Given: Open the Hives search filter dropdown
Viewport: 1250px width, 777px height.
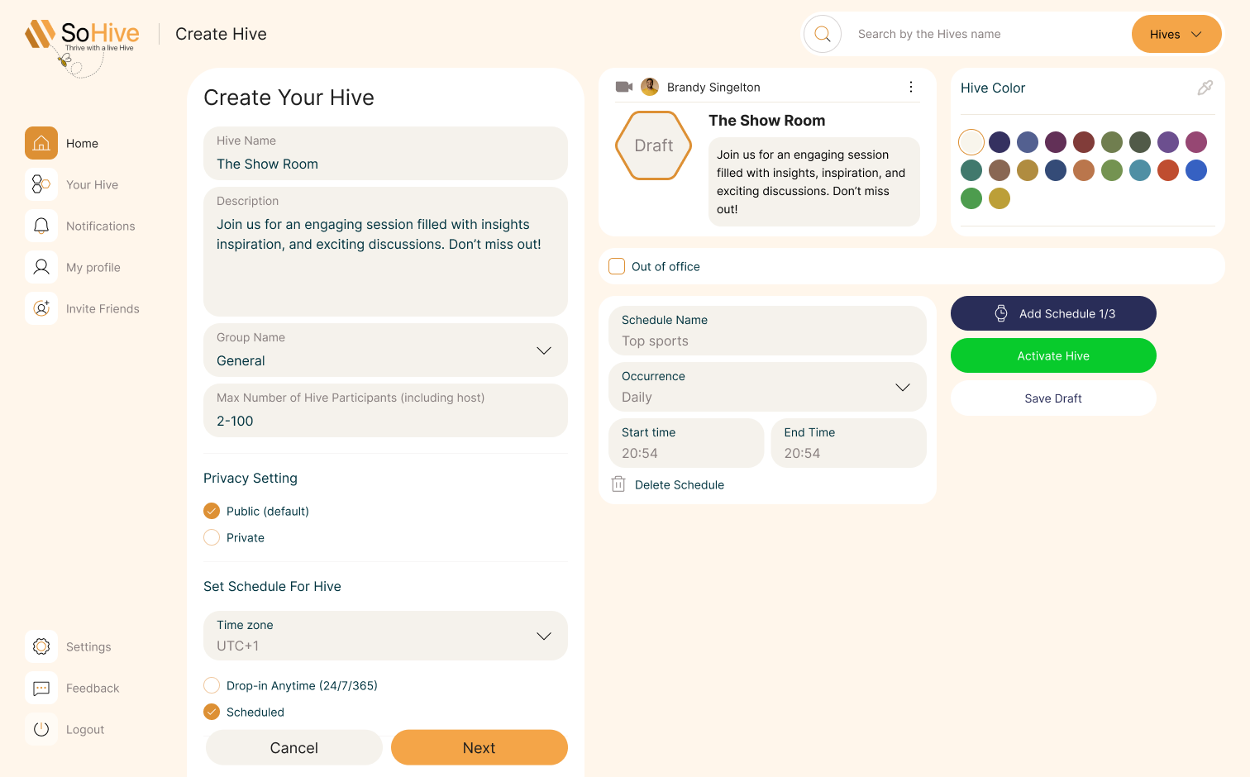Looking at the screenshot, I should tap(1176, 34).
